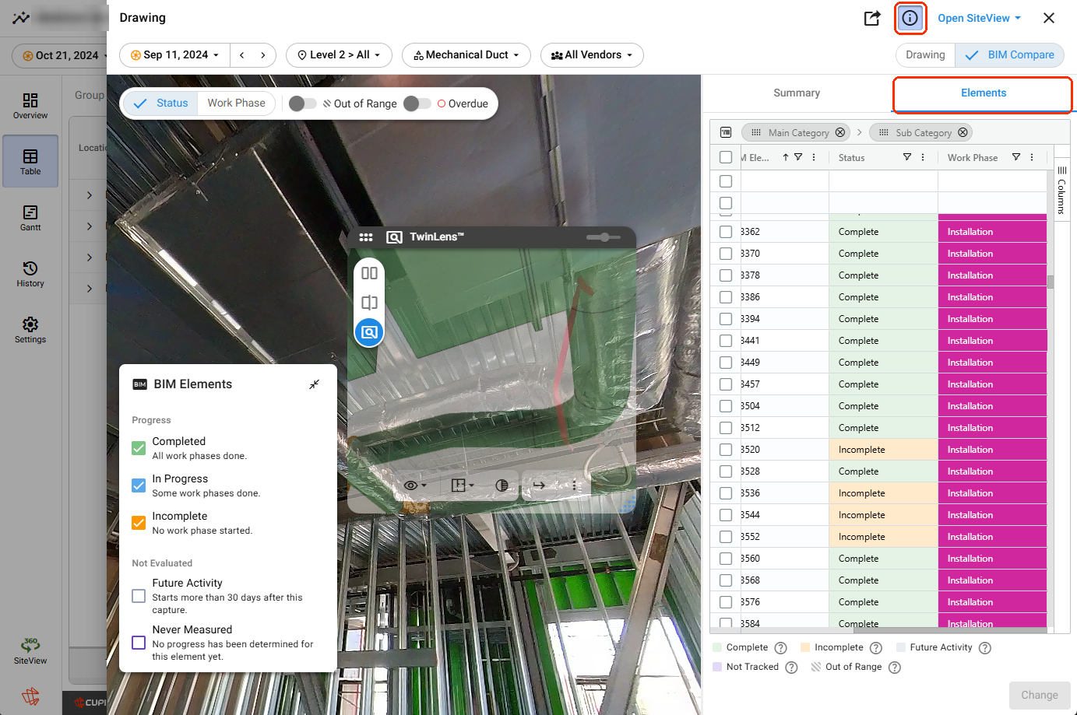1077x715 pixels.
Task: Remove the Sub Category grouping chip
Action: [963, 132]
